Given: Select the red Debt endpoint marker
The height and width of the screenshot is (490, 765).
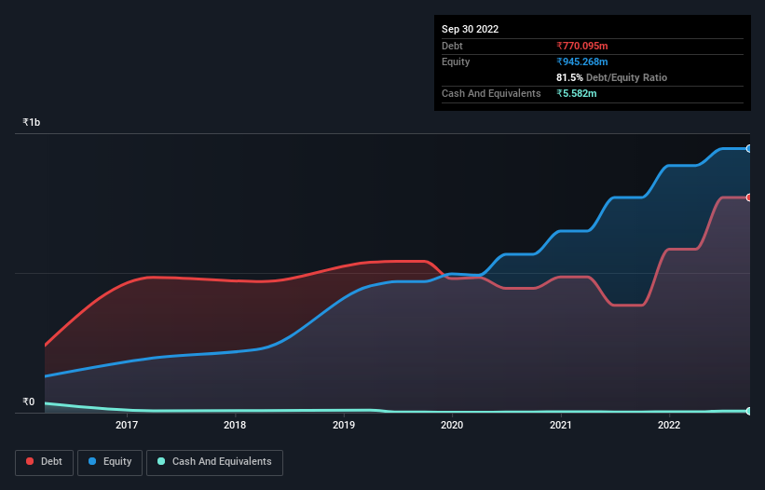Looking at the screenshot, I should pos(749,197).
